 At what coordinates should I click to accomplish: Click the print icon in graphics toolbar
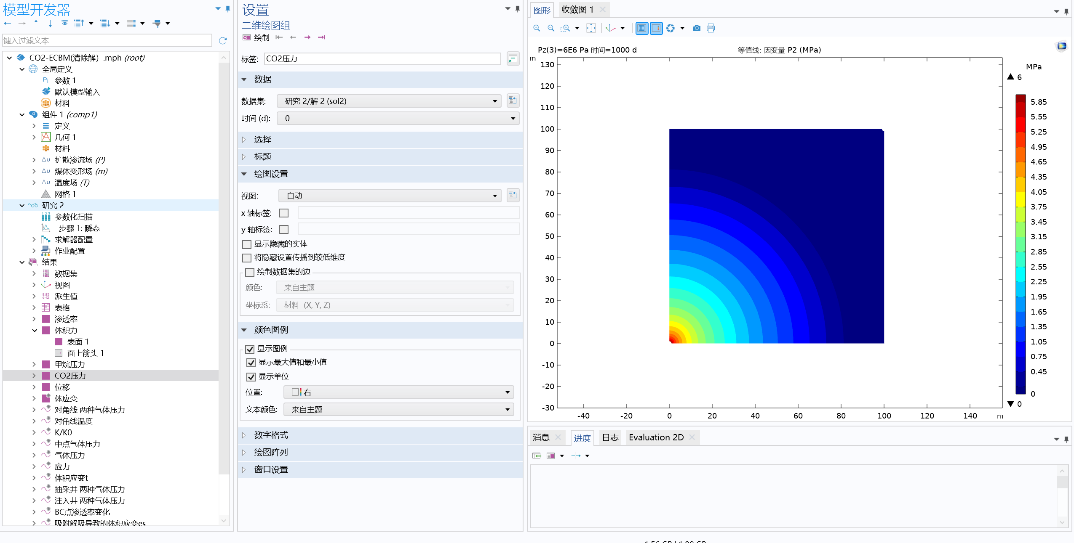click(x=711, y=28)
